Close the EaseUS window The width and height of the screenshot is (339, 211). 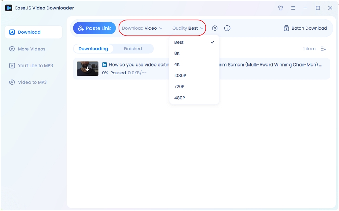coord(330,8)
